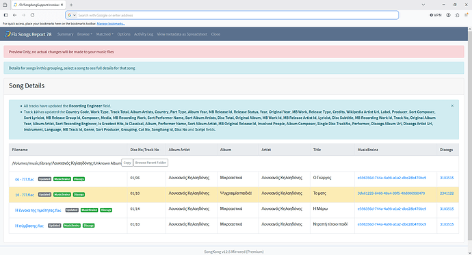Reload the current page
This screenshot has width=472, height=255.
tap(33, 15)
